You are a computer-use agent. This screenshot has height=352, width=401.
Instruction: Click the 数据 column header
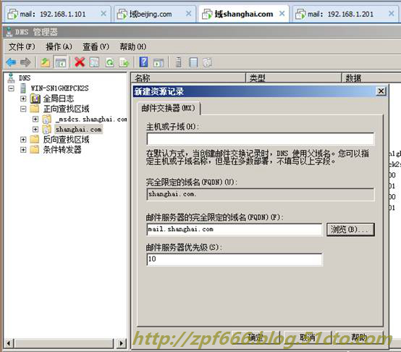(371, 77)
